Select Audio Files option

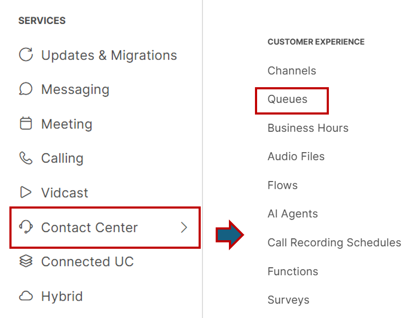click(x=296, y=157)
